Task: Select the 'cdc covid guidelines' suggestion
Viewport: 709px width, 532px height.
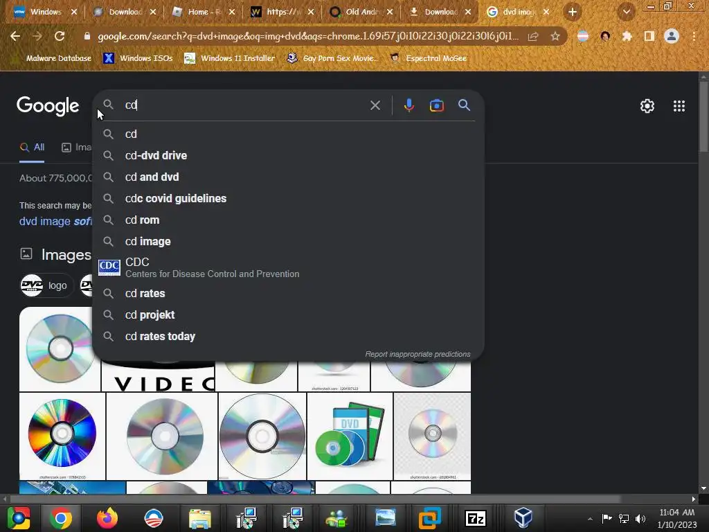Action: [x=288, y=199]
